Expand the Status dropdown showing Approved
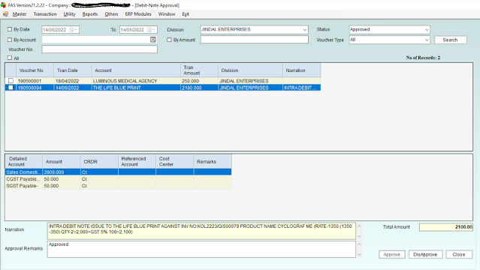 pos(427,30)
